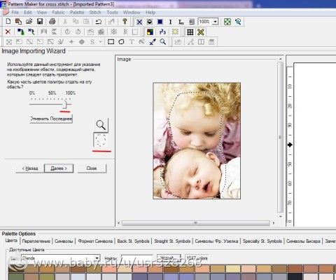Click the palette priority percentage slider handle
This screenshot has width=336, height=280.
tap(66, 105)
